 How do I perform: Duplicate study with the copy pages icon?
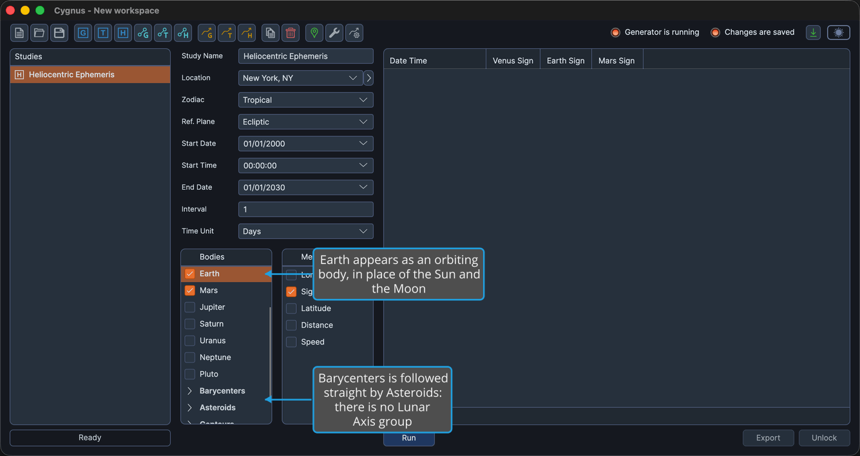(x=271, y=33)
